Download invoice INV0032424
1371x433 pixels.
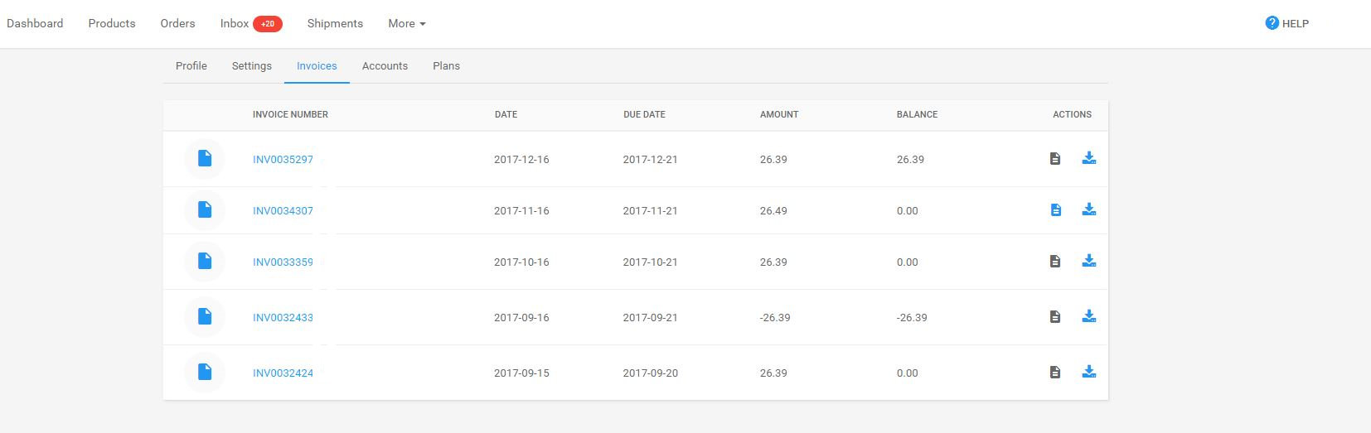(1089, 372)
